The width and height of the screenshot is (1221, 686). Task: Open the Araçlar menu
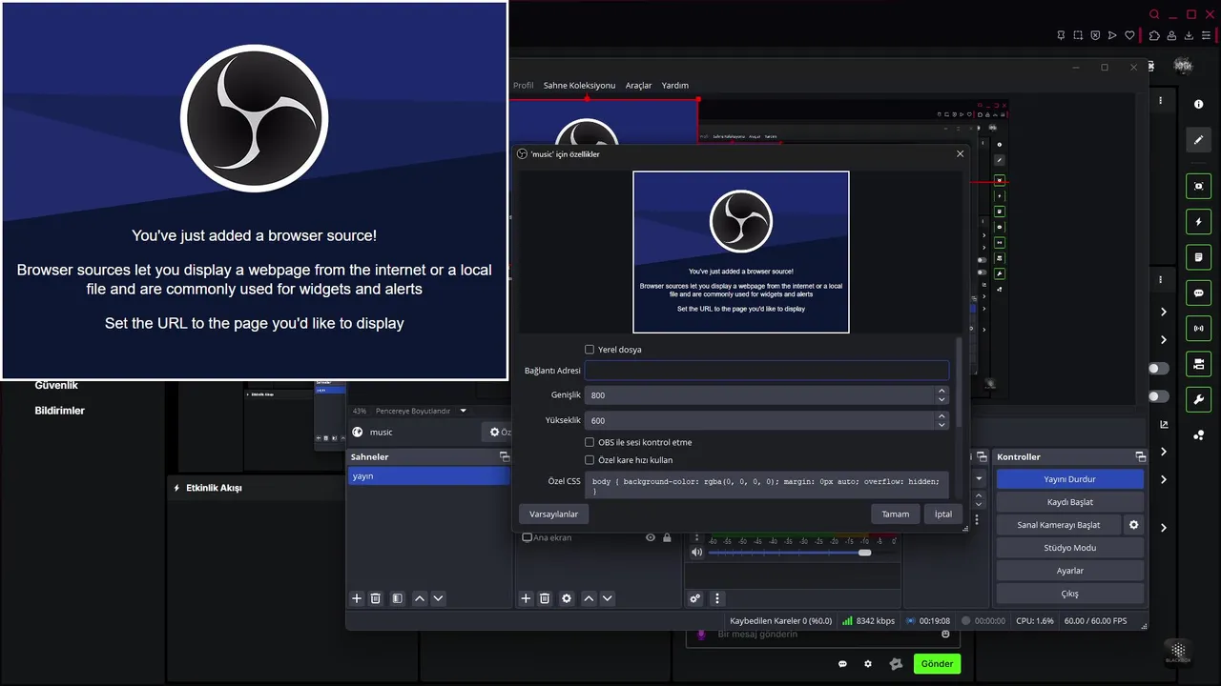tap(638, 85)
